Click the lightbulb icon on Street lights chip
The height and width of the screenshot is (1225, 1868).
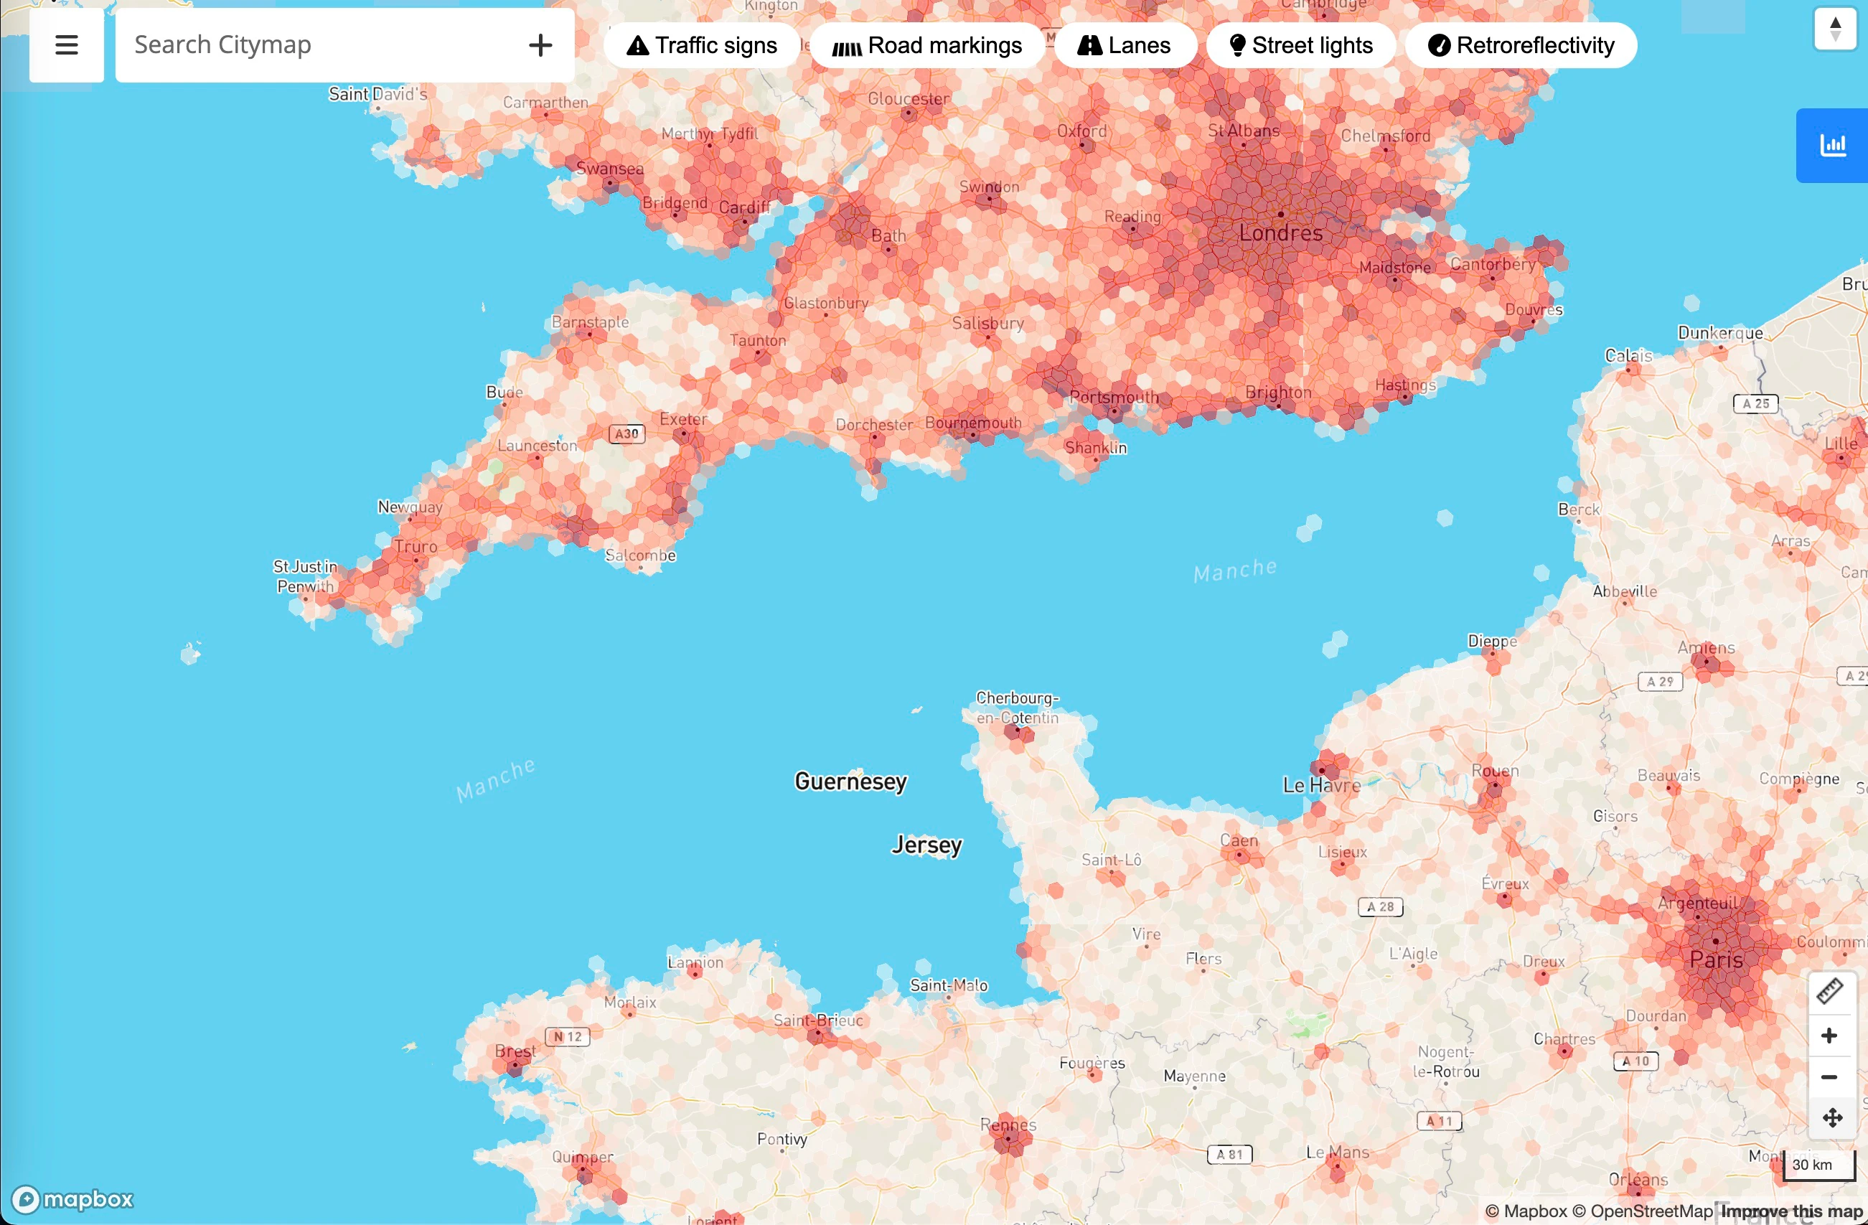tap(1238, 44)
